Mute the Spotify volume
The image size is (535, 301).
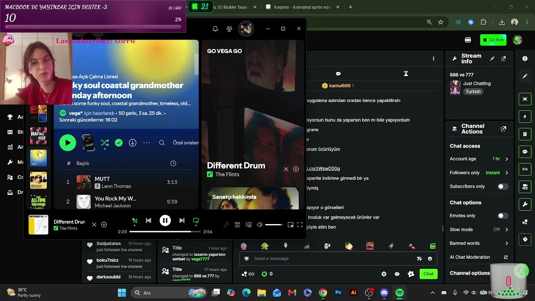coord(260,224)
